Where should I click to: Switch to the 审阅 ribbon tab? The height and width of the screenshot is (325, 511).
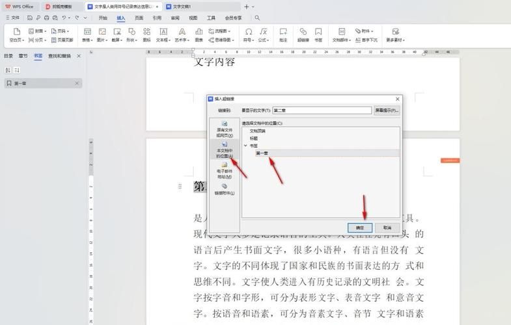[x=175, y=18]
